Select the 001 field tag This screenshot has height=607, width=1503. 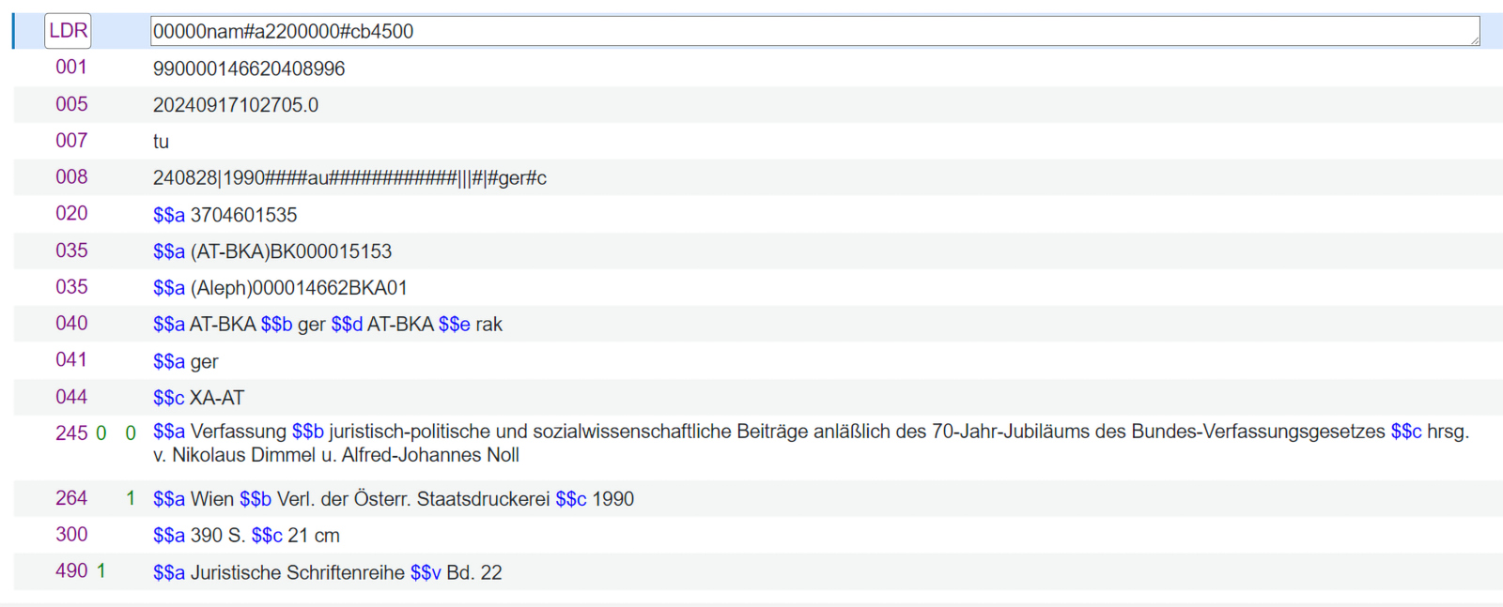71,68
